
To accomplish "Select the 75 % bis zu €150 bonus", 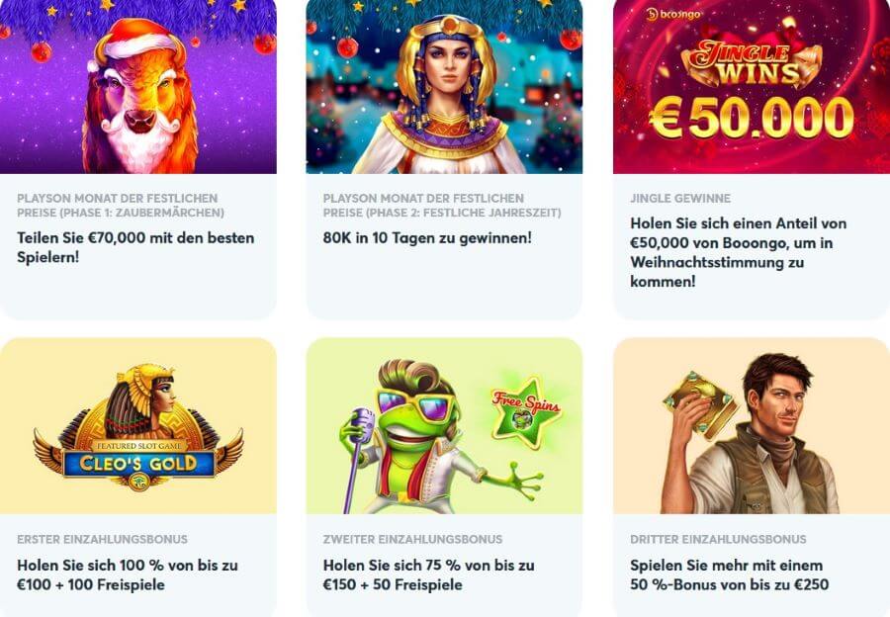I will [x=428, y=575].
